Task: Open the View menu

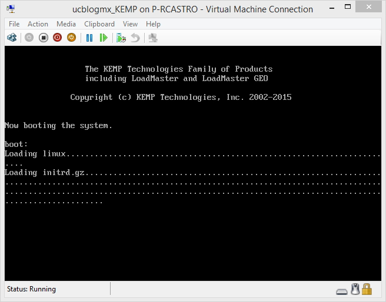Action: pos(130,24)
